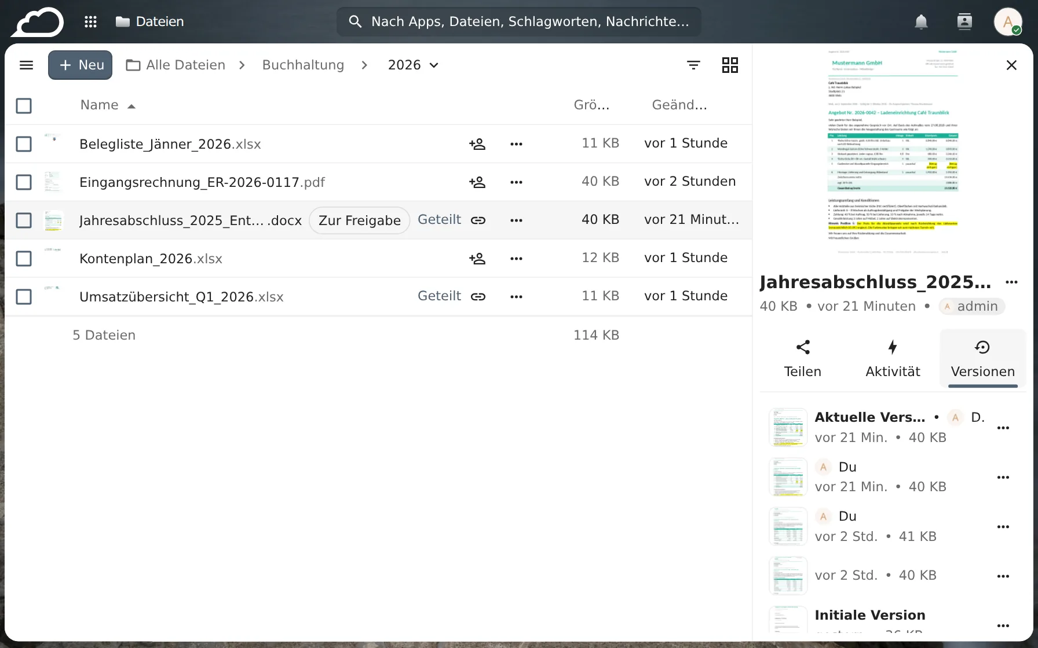Tick checkbox for Umsatzübersicht_Q1_2026.xlsx
Image resolution: width=1038 pixels, height=648 pixels.
click(24, 297)
